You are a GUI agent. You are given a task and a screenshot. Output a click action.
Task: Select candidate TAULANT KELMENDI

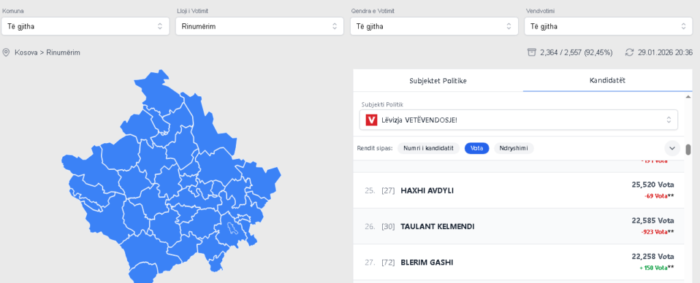click(437, 226)
